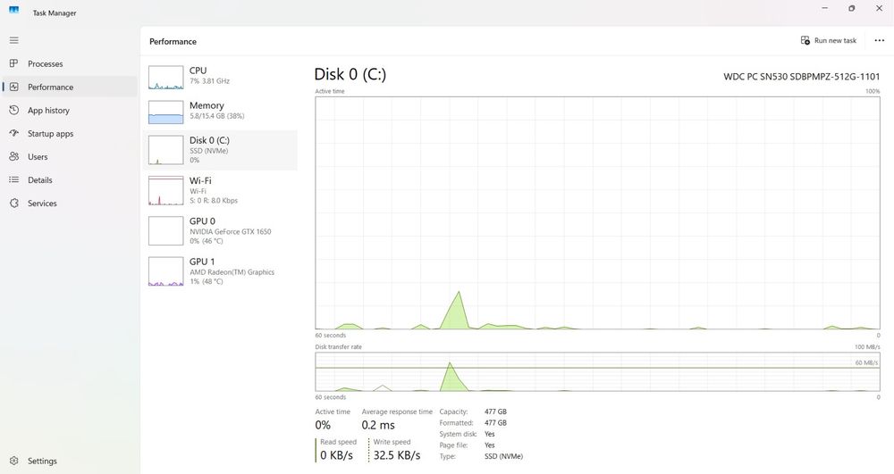
Task: Select the GPU 1 mini graph thumbnail
Action: [166, 270]
